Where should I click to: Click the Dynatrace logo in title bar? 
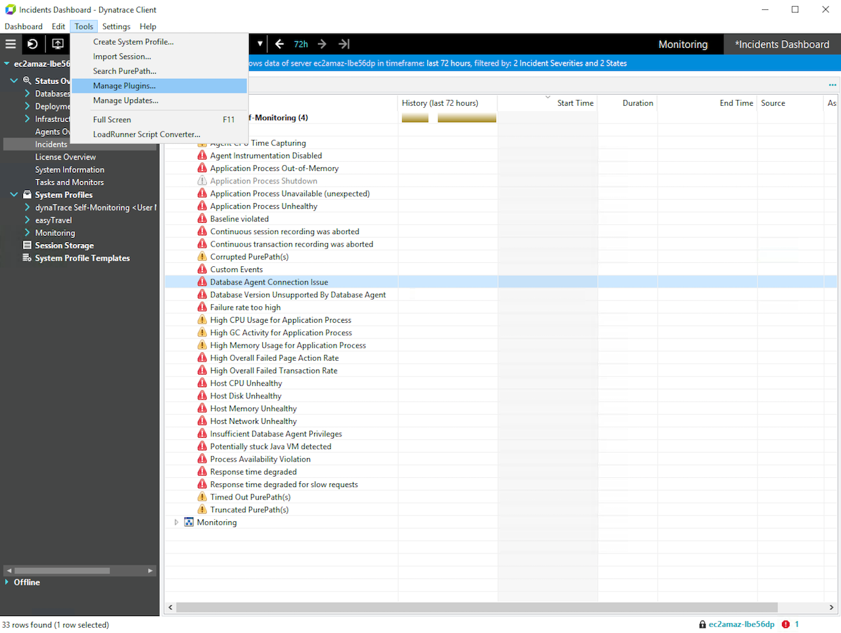11,9
